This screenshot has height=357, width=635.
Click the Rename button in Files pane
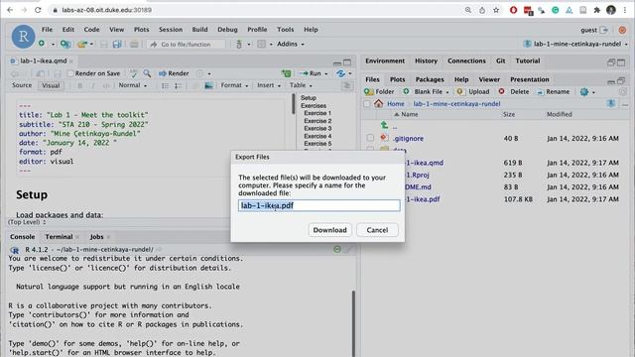pyautogui.click(x=553, y=92)
